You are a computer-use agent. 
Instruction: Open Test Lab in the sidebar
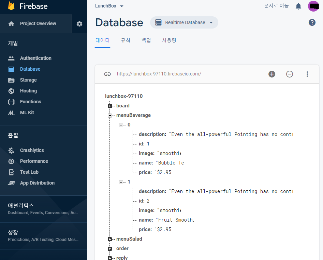(x=29, y=172)
